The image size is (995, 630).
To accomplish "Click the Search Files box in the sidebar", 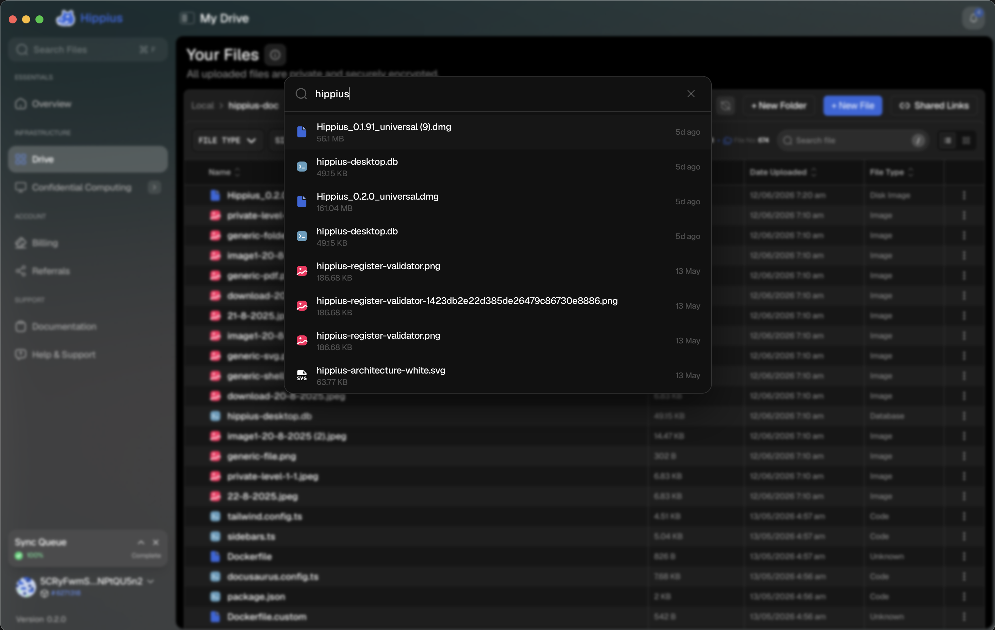I will pyautogui.click(x=88, y=49).
